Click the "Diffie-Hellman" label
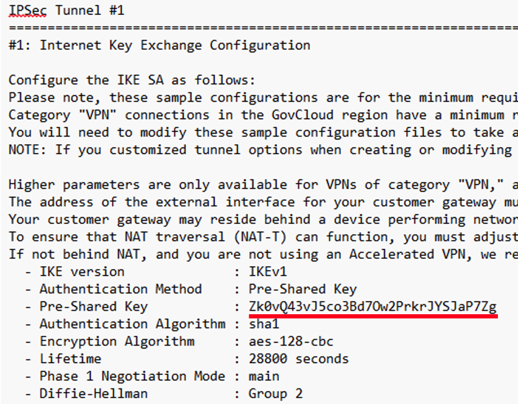 [93, 393]
